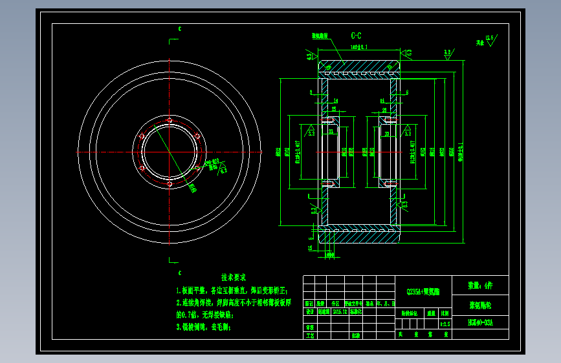Viewport: 561px width, 363px height.
Task: Click the 签名 header cell
Action: click(x=369, y=304)
